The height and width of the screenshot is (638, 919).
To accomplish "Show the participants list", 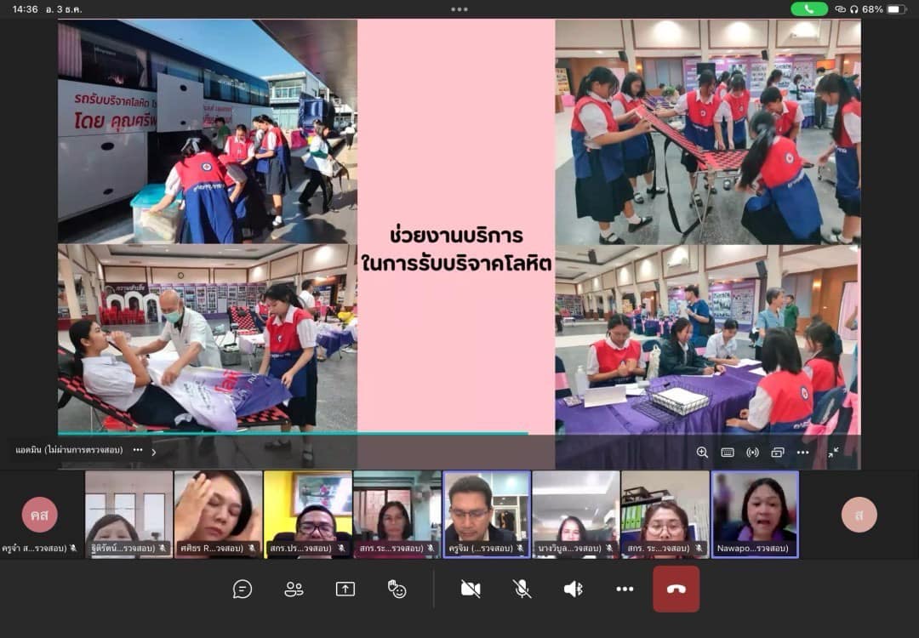I will click(x=294, y=589).
